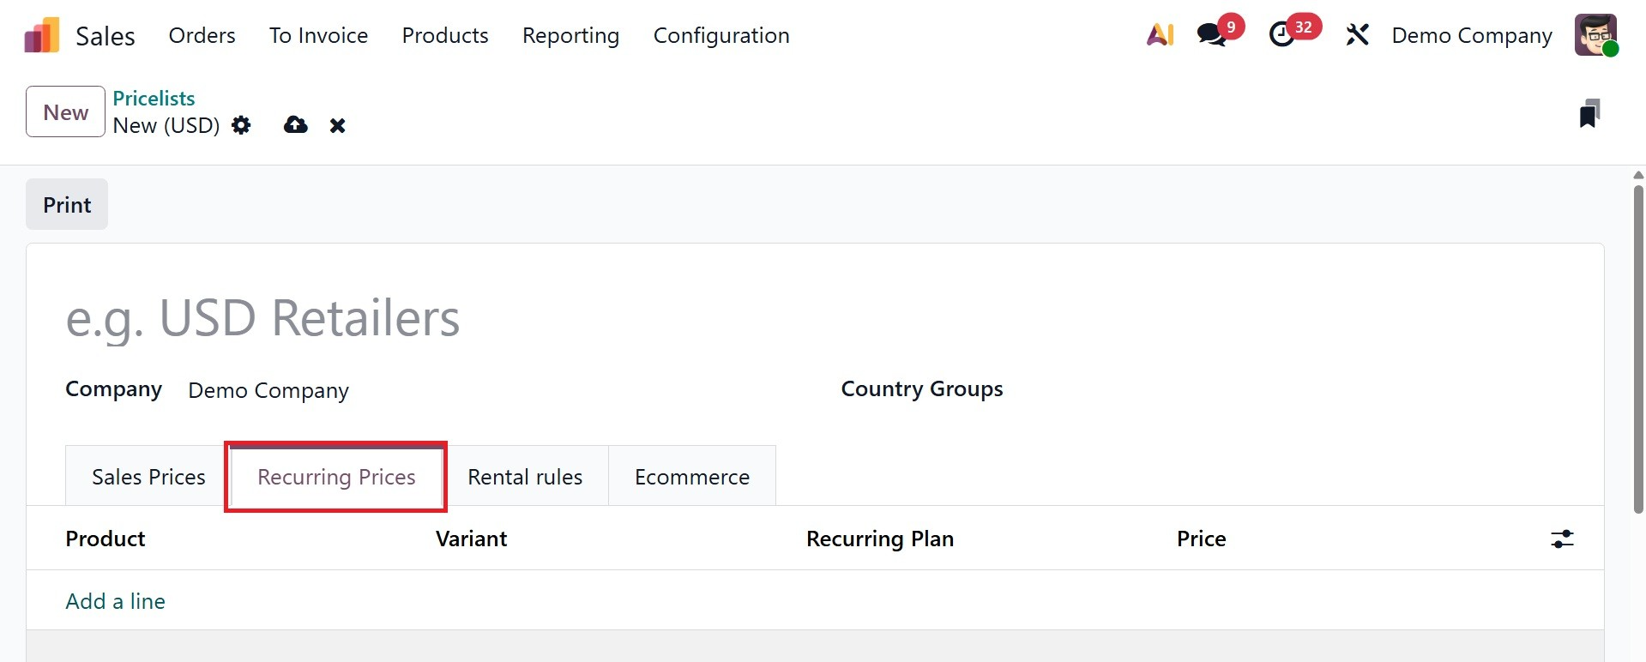Open optional columns adjust settings icon
Viewport: 1646px width, 662px height.
[x=1562, y=539]
